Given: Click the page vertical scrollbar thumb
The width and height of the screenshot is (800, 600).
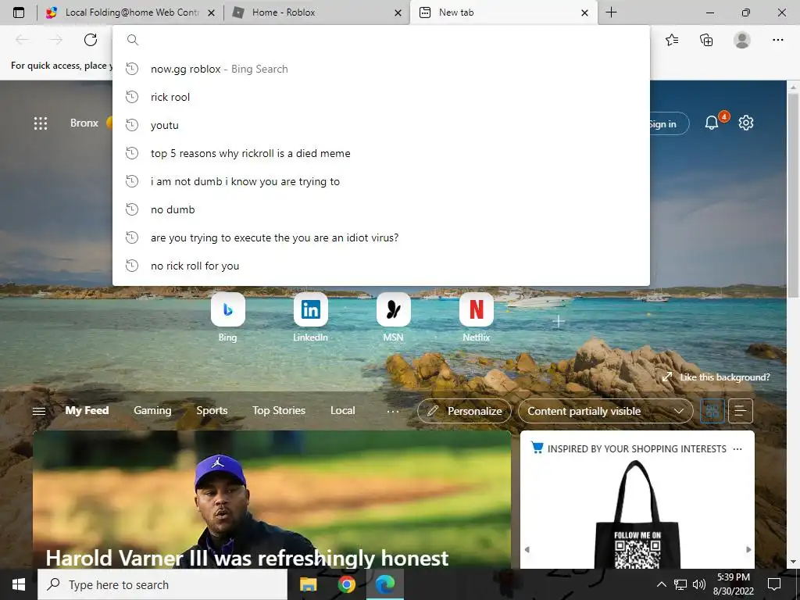Looking at the screenshot, I should tap(793, 196).
